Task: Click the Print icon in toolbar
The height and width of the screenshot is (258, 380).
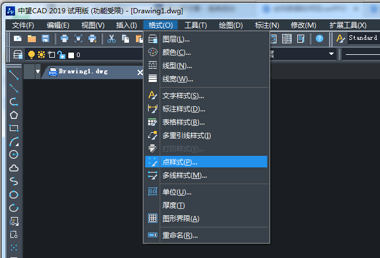Action: click(64, 39)
